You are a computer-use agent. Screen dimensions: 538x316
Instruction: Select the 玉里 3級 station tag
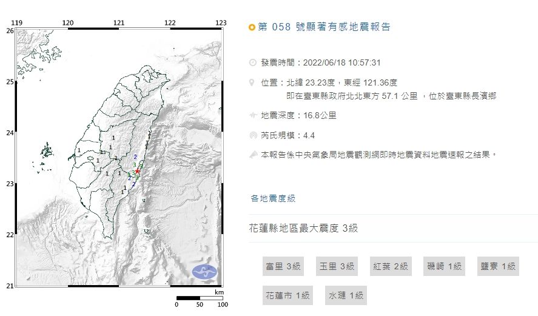tap(335, 266)
